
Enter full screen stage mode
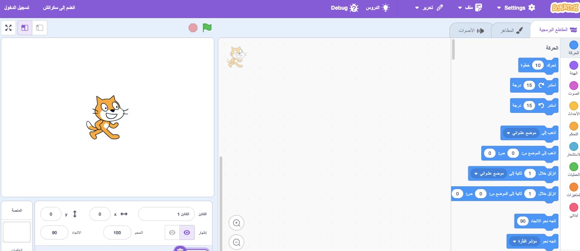pyautogui.click(x=8, y=28)
